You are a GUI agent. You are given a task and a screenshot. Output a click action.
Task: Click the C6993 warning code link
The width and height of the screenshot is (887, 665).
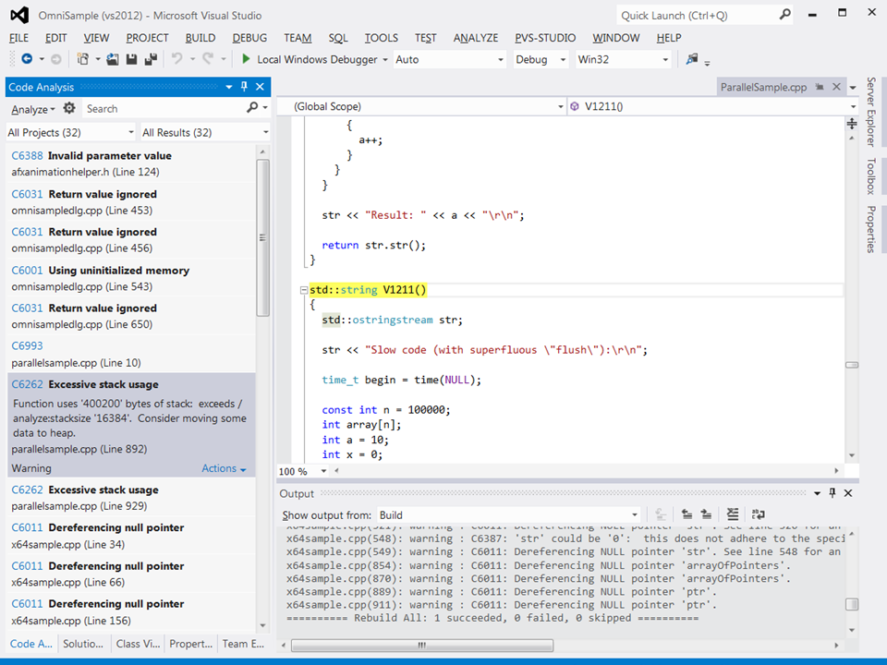point(27,345)
